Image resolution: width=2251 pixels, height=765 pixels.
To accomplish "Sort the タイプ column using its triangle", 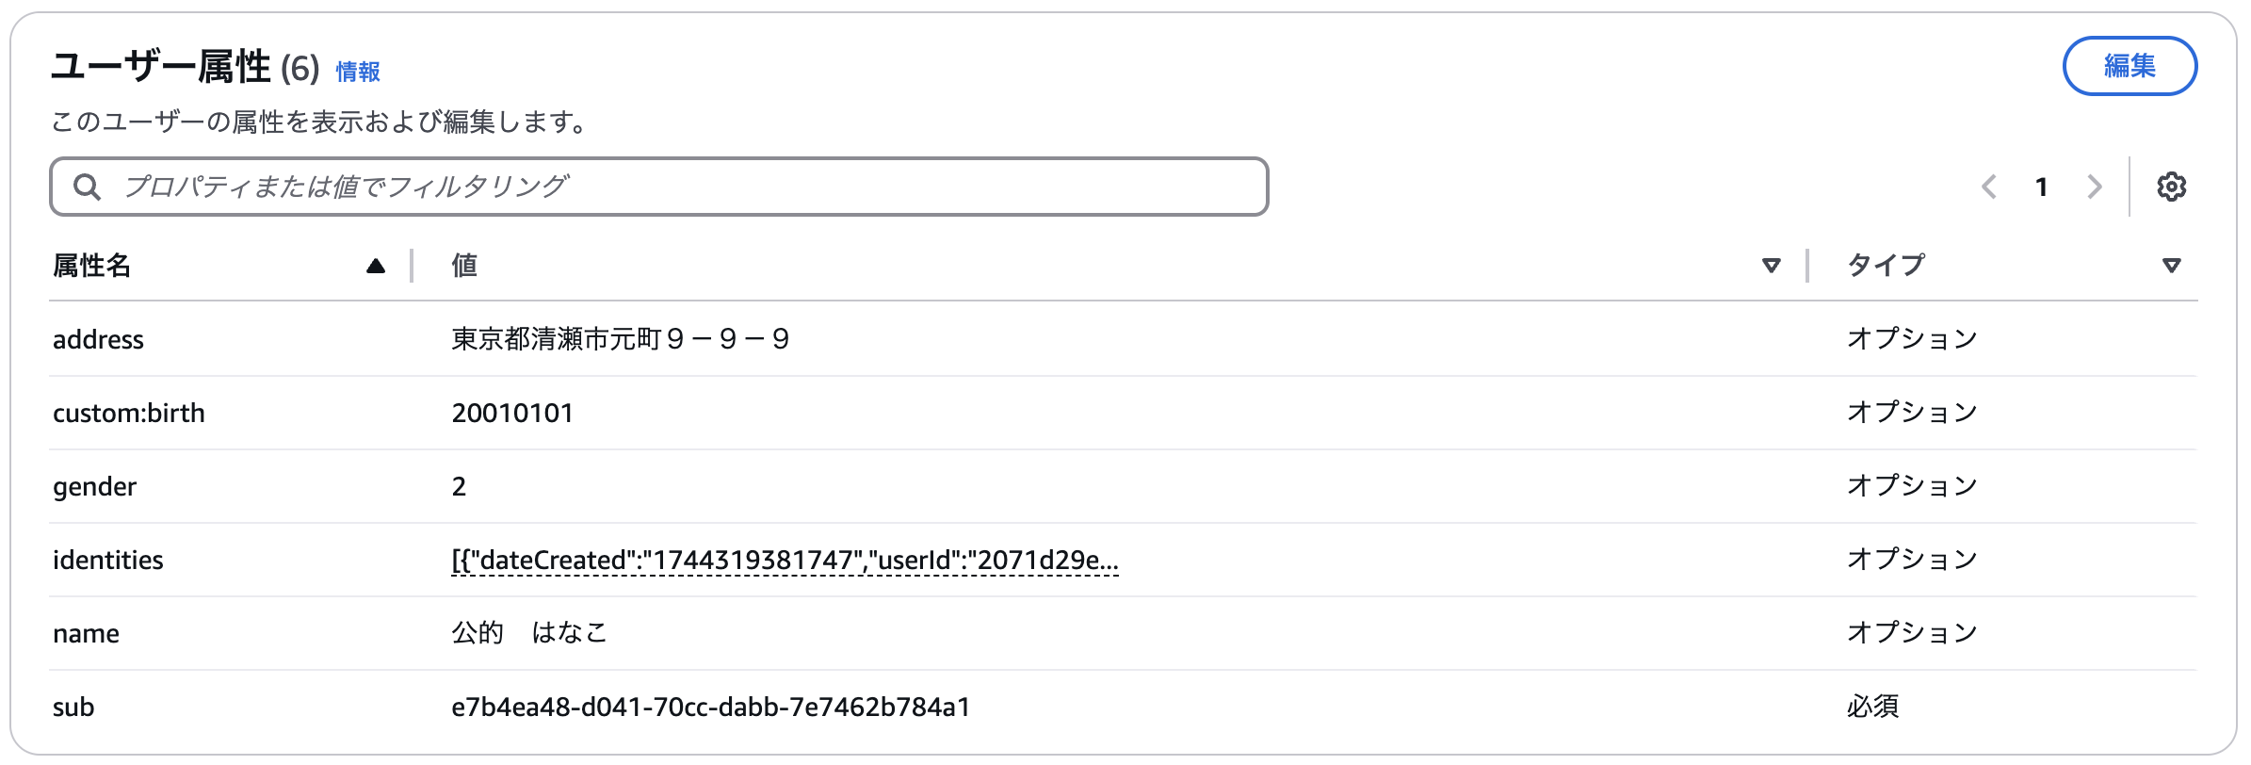I will click(x=2172, y=266).
